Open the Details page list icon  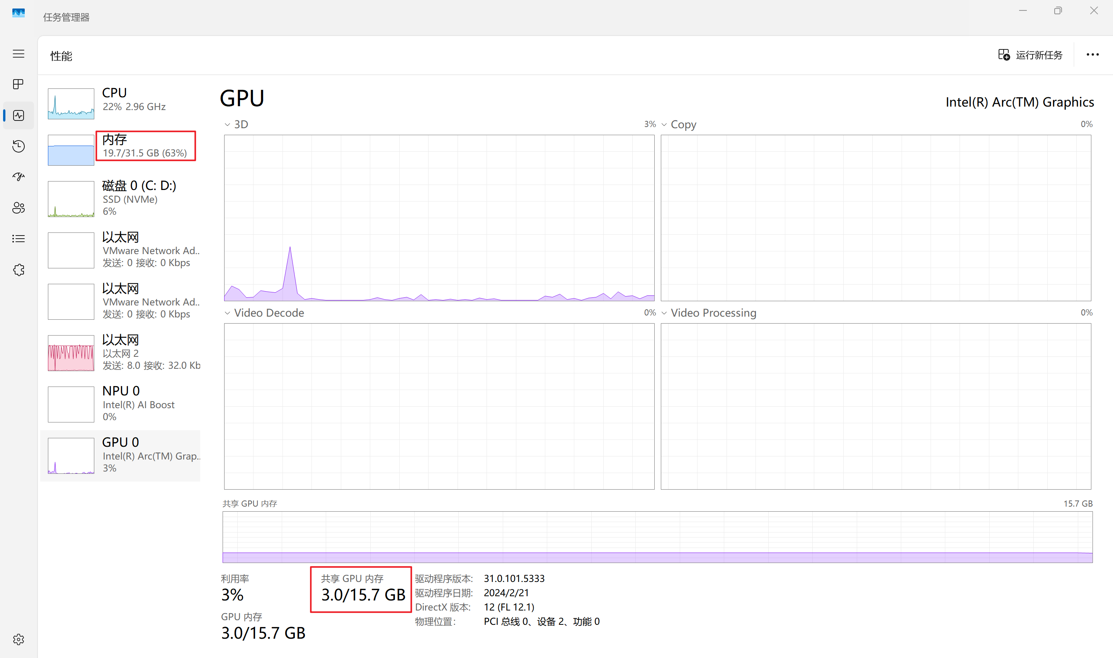coord(18,239)
